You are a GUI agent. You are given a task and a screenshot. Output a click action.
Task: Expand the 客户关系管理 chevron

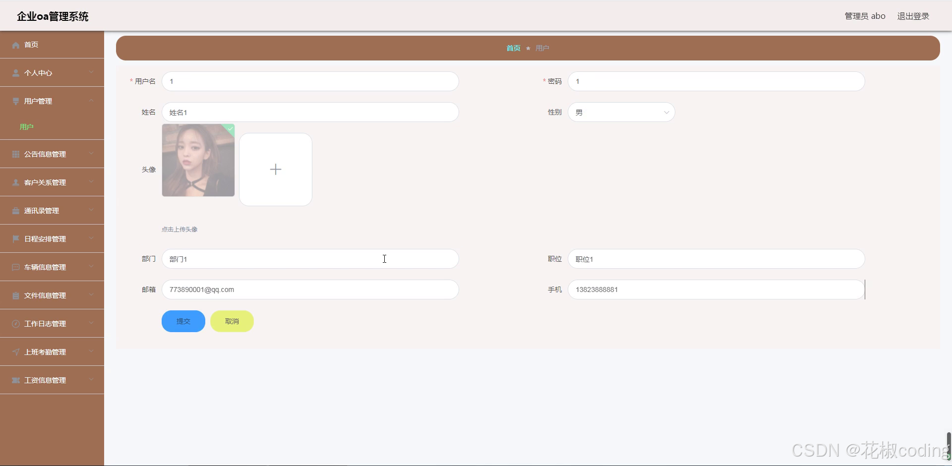[91, 182]
